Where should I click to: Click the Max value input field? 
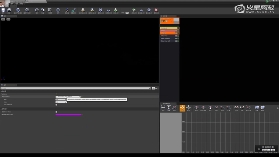coord(61,102)
